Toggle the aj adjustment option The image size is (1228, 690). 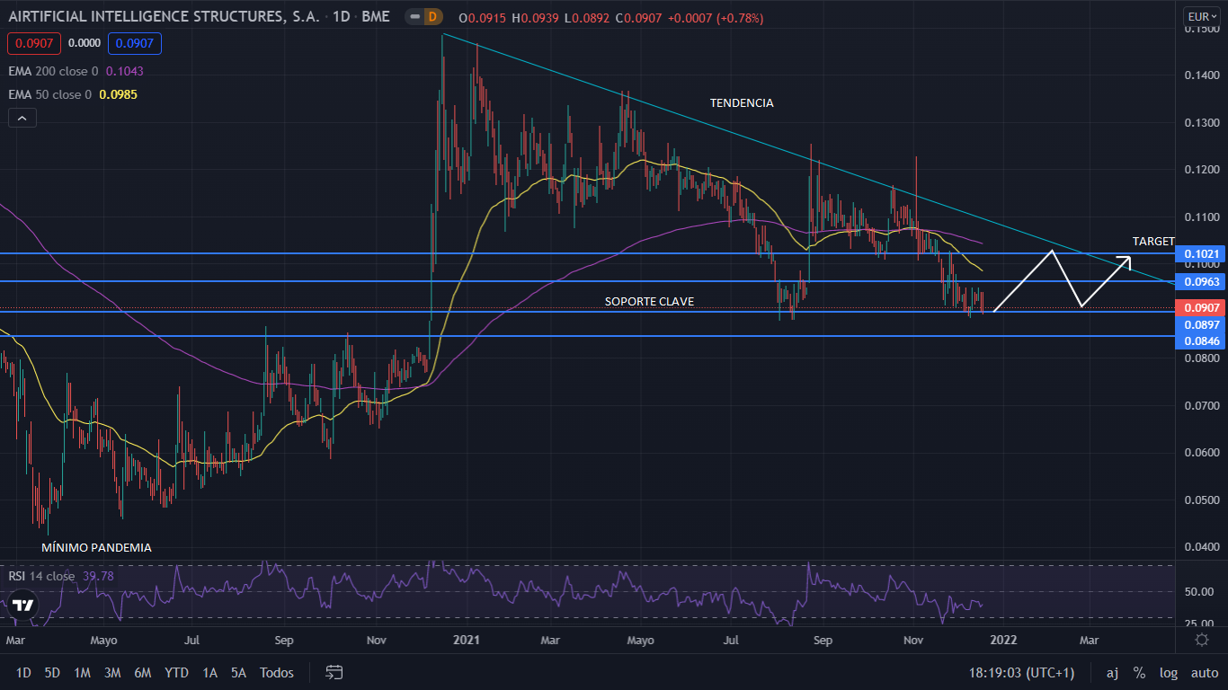(1112, 672)
